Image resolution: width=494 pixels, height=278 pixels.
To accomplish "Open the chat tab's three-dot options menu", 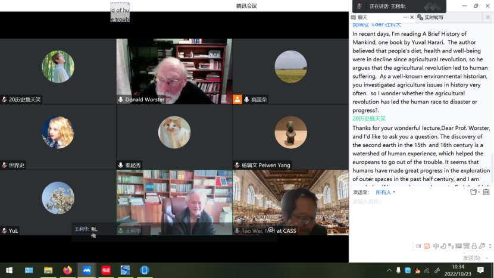I will pos(406,17).
